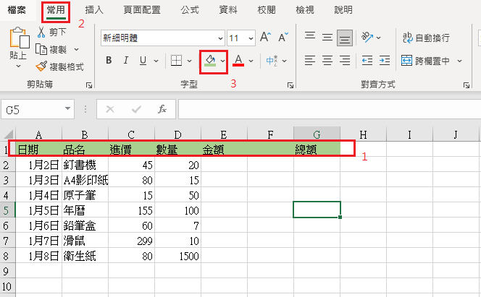Select column G header
The height and width of the screenshot is (297, 481).
coord(317,134)
